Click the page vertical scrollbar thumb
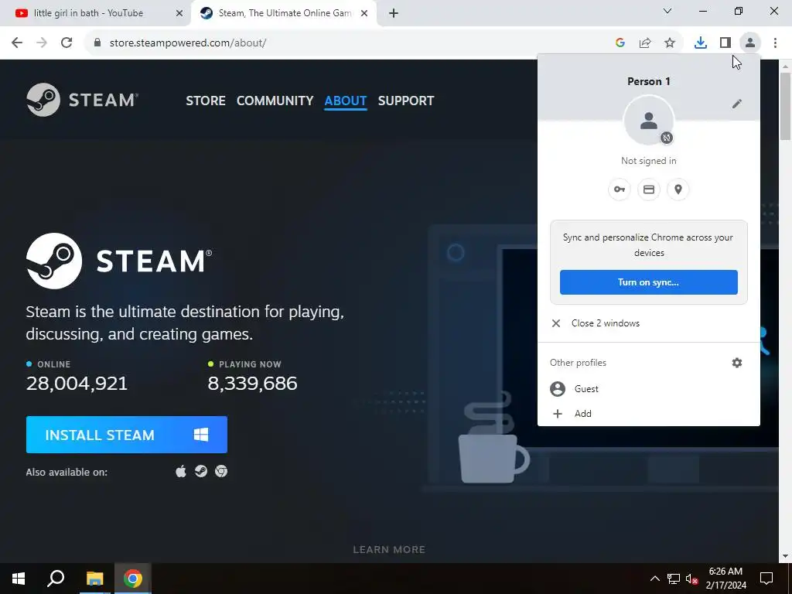 [x=786, y=106]
